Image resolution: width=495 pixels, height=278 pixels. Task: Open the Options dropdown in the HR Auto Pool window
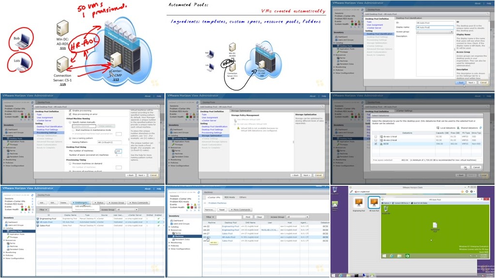[x=387, y=203]
